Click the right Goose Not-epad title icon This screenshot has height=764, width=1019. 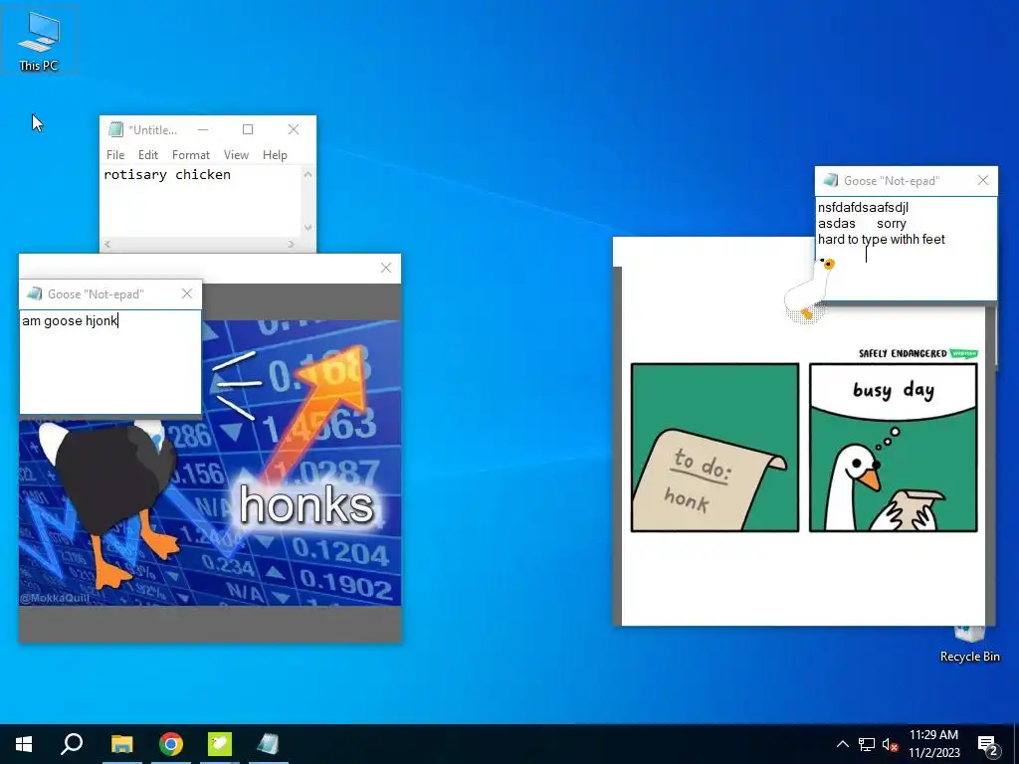[x=831, y=180]
